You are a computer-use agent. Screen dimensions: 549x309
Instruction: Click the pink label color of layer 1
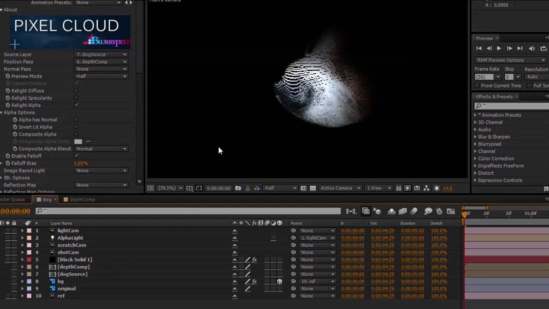click(29, 231)
